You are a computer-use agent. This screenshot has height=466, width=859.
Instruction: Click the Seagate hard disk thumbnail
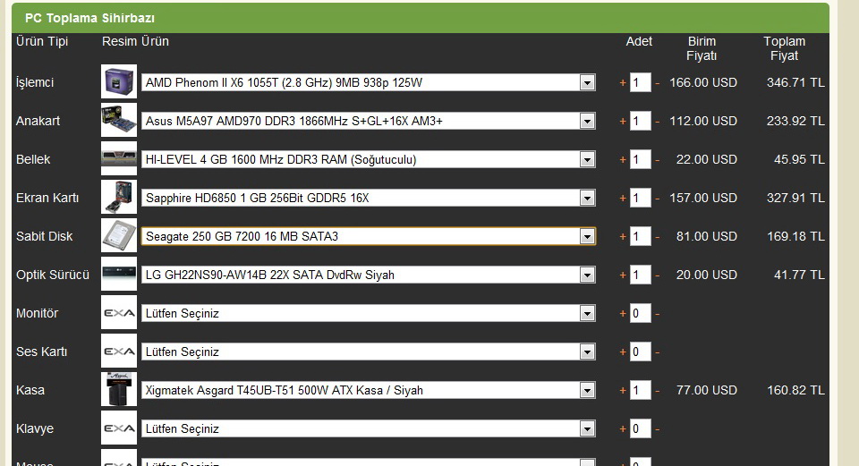pyautogui.click(x=119, y=236)
